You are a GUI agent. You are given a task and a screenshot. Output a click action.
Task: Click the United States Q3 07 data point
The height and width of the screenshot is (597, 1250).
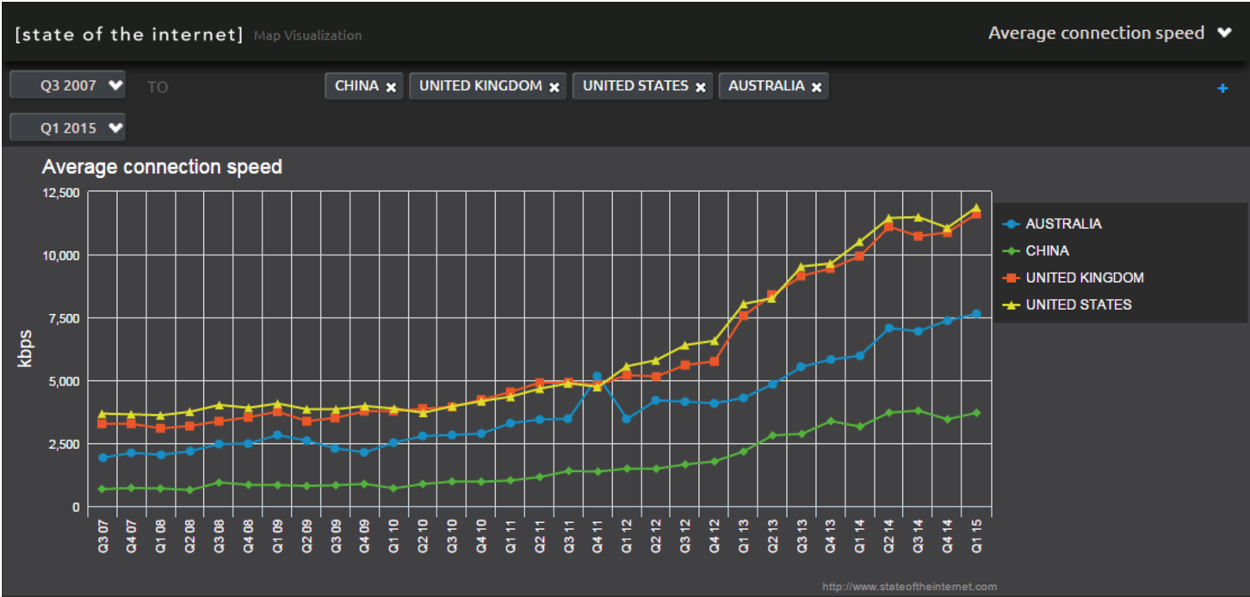tap(103, 414)
